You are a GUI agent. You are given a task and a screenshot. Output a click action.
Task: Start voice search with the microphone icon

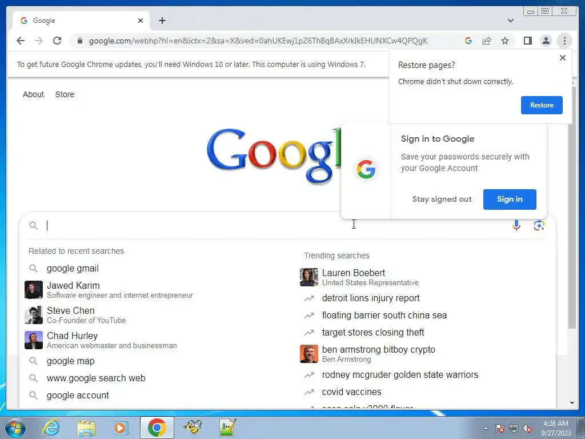tap(516, 225)
